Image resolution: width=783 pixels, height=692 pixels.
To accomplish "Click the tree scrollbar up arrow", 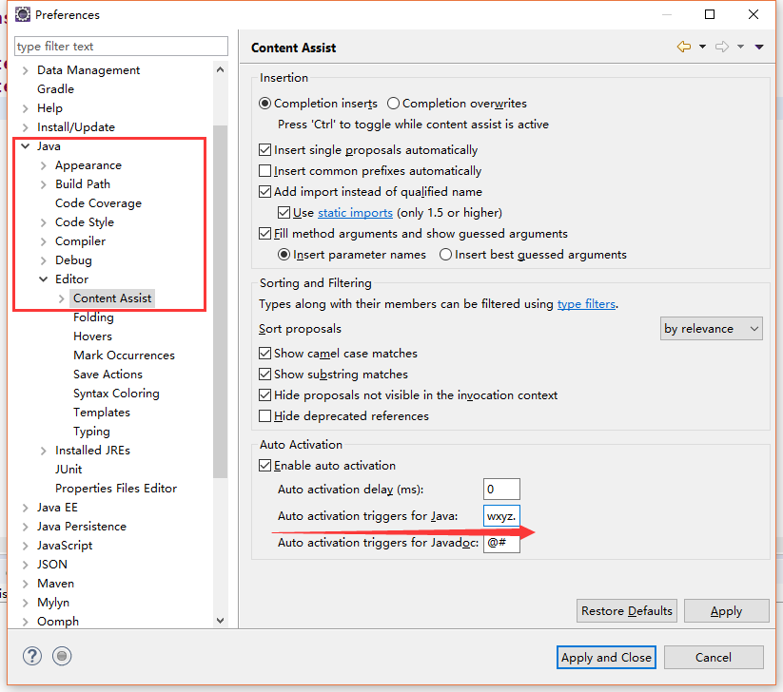I will (x=220, y=69).
